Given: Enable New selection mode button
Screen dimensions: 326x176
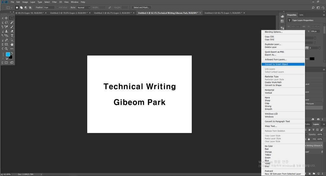Looking at the screenshot, I should click(17, 8).
